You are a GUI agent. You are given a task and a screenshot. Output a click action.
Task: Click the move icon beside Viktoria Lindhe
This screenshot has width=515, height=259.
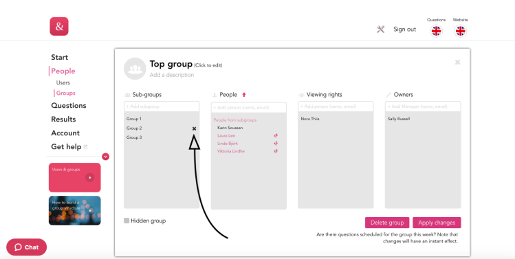[276, 151]
